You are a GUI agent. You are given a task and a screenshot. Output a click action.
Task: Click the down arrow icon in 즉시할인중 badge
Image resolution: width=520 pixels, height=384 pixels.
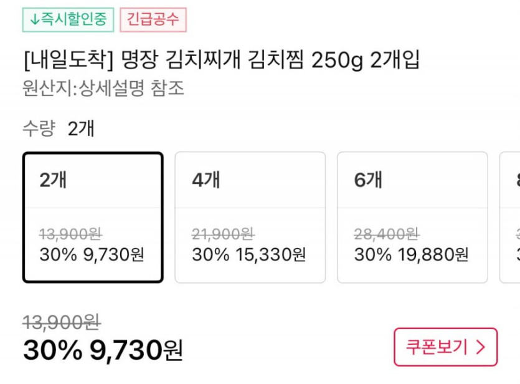click(34, 19)
